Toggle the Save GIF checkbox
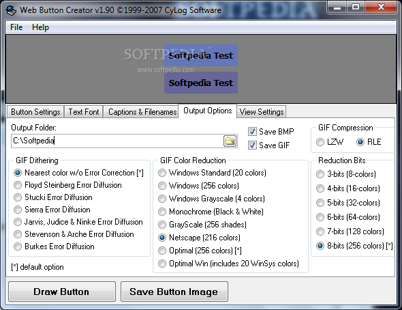The width and height of the screenshot is (402, 310). [269, 145]
